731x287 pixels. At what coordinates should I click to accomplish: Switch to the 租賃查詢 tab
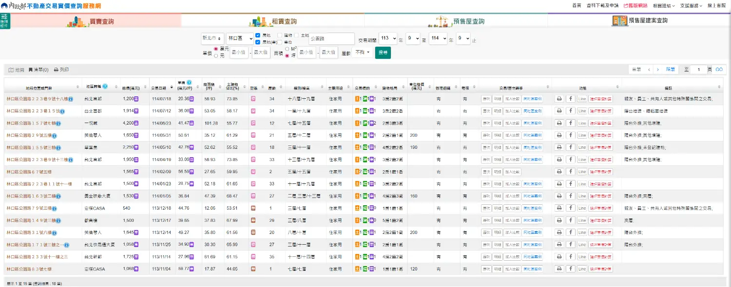click(273, 21)
